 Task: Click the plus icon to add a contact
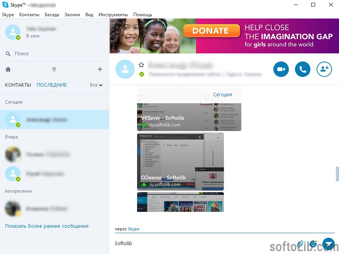coord(100,69)
